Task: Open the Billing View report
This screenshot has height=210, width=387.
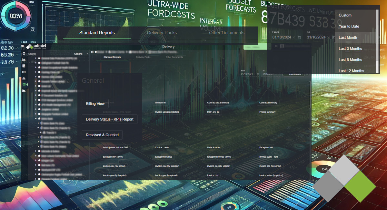Action: coord(95,104)
